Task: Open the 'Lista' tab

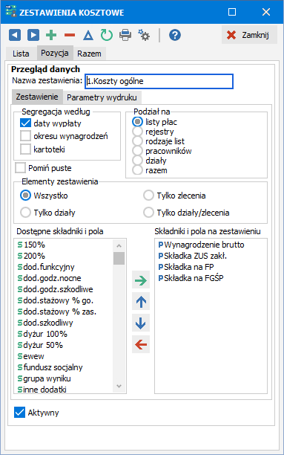Action: 21,54
